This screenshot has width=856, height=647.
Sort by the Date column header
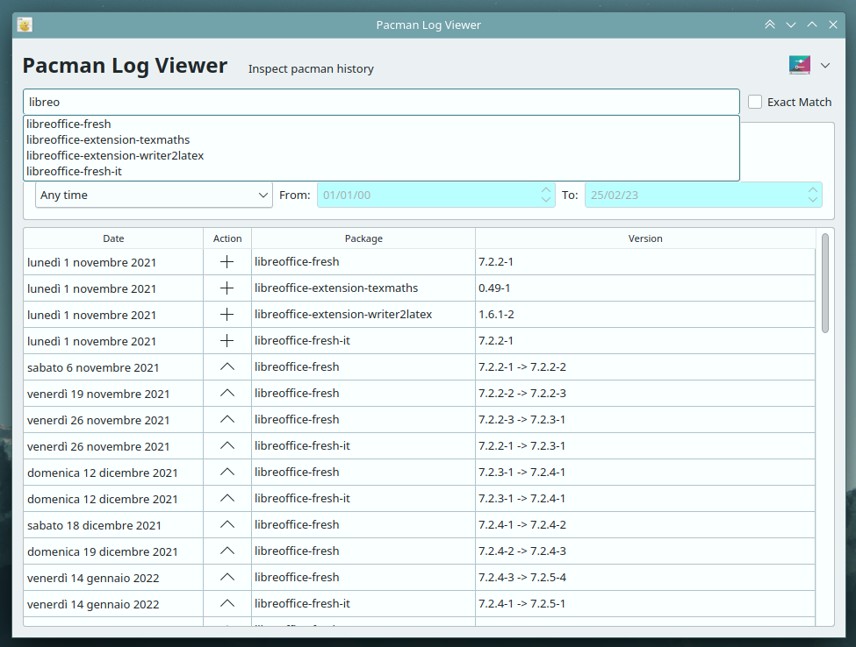(x=113, y=238)
